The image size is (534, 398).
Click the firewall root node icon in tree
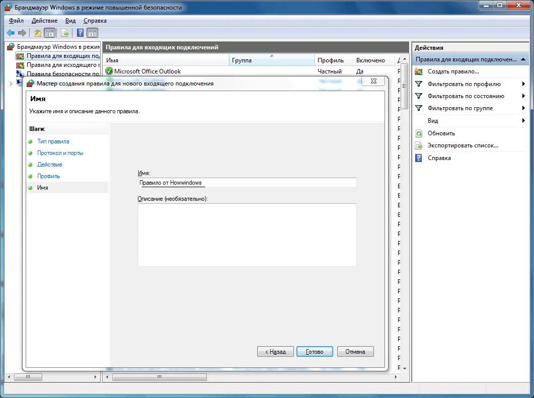(x=11, y=47)
